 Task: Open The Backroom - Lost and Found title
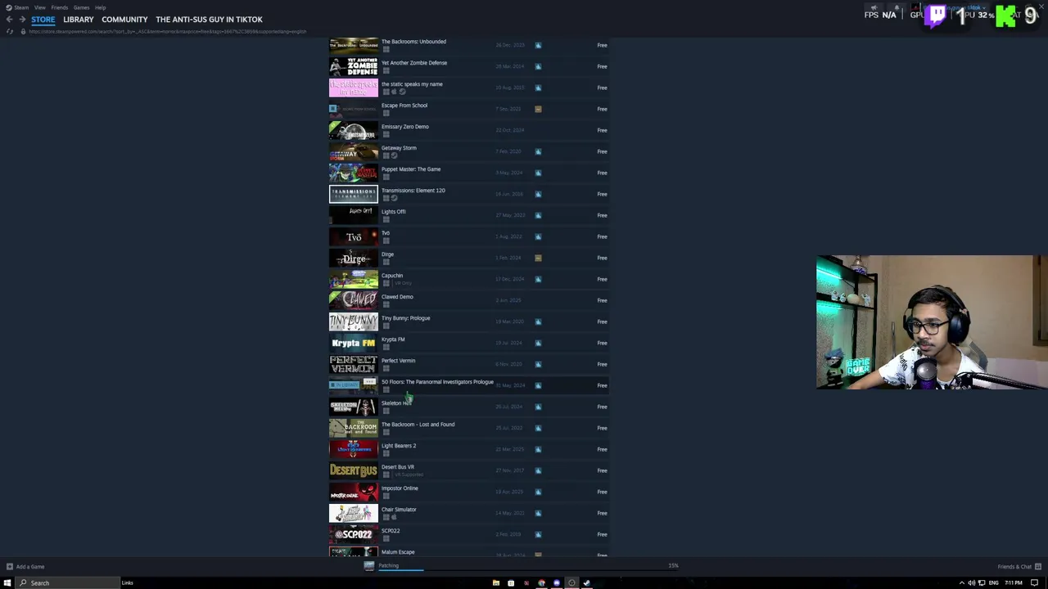(418, 425)
